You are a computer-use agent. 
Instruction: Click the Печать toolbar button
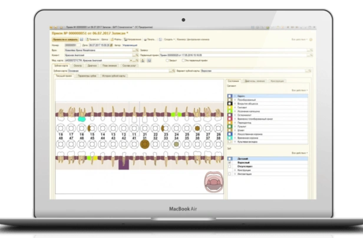click(x=150, y=39)
